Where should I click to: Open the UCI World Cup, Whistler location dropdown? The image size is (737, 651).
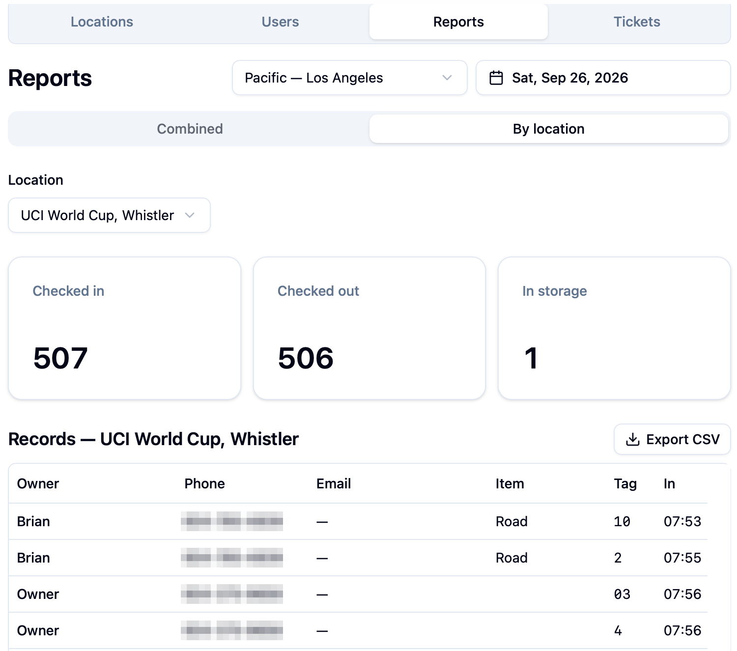[x=109, y=215]
